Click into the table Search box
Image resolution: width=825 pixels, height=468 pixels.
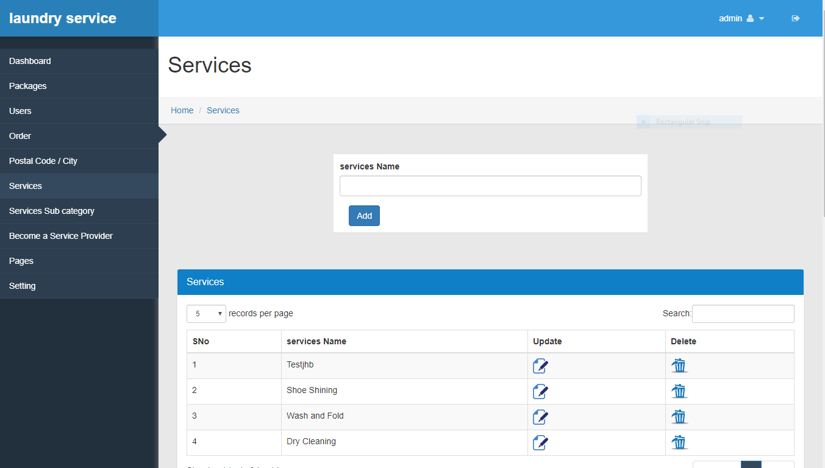743,314
